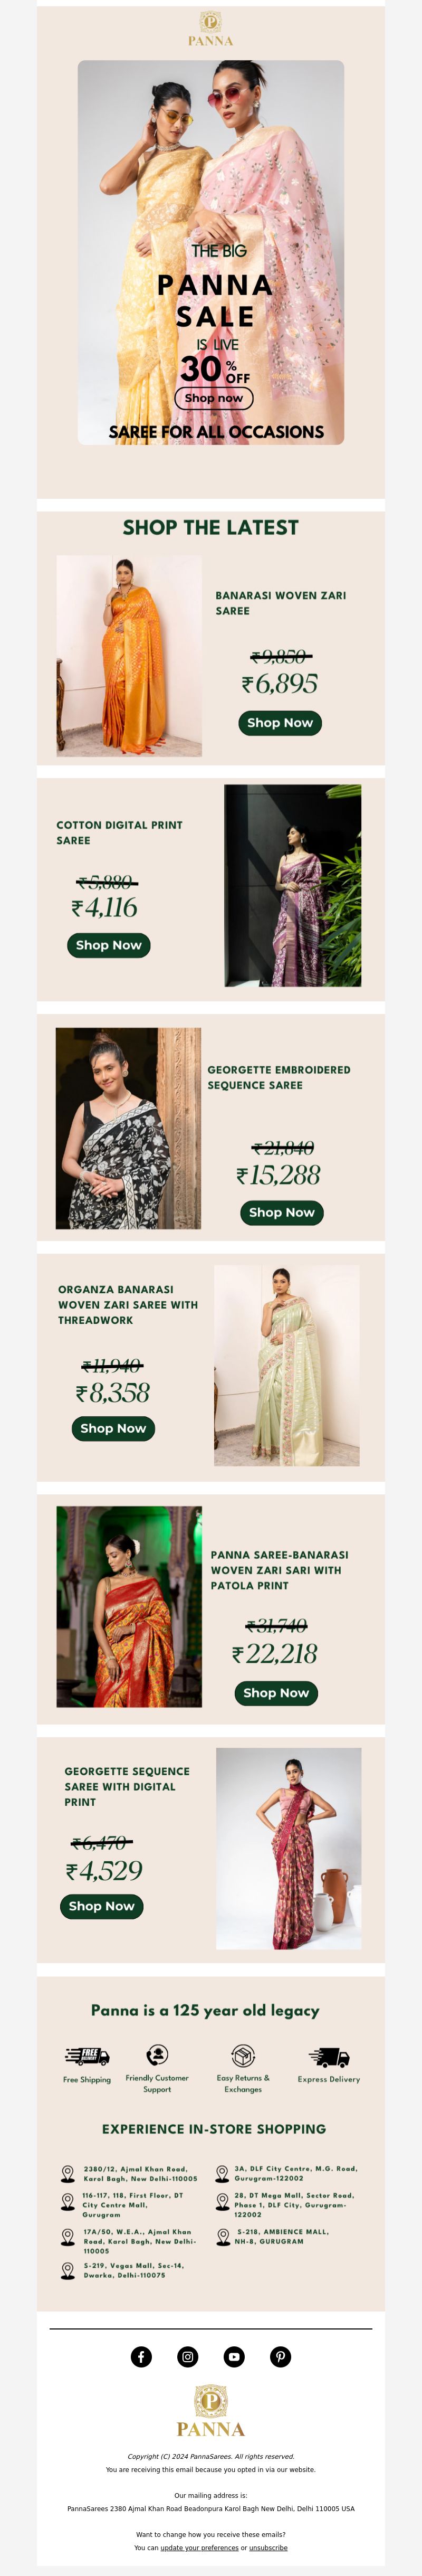
Task: Click the Friendly Customer Support icon
Action: pyautogui.click(x=157, y=2055)
